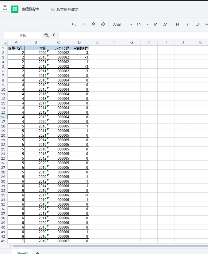
Task: Click the cell name box showing V16
Action: (23, 35)
